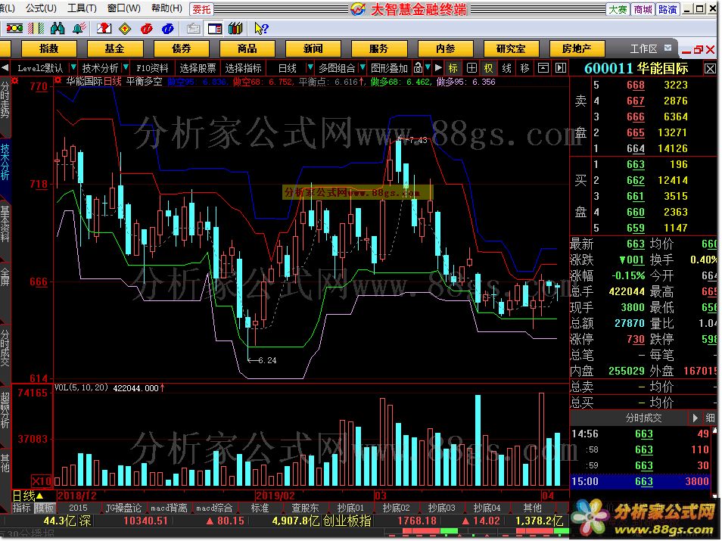Toggle the window layout panel icon
722x541 pixels.
(x=215, y=29)
